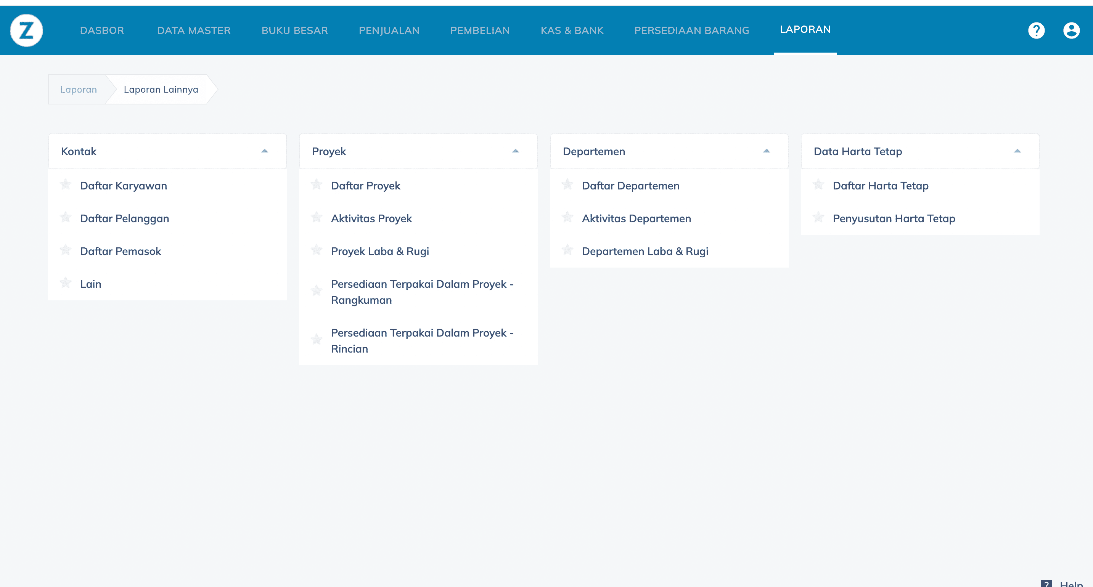
Task: Star the Aktivitas Departemen report
Action: click(x=567, y=217)
